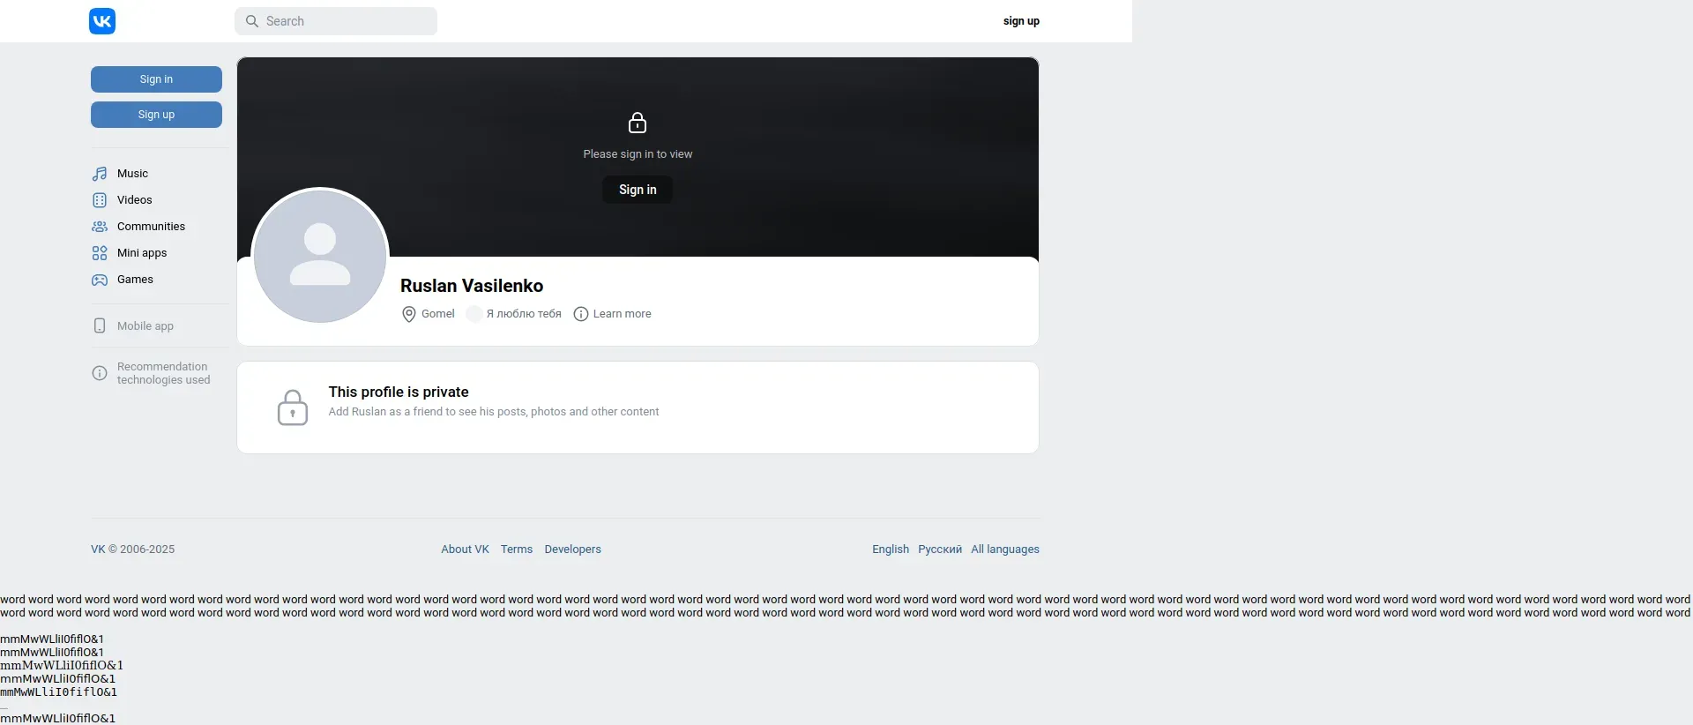Open All languages list

click(x=1005, y=549)
